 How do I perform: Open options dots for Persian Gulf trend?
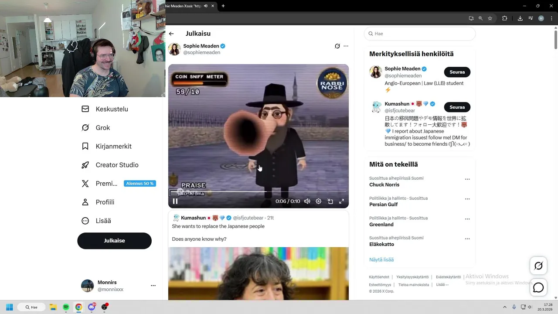click(467, 199)
